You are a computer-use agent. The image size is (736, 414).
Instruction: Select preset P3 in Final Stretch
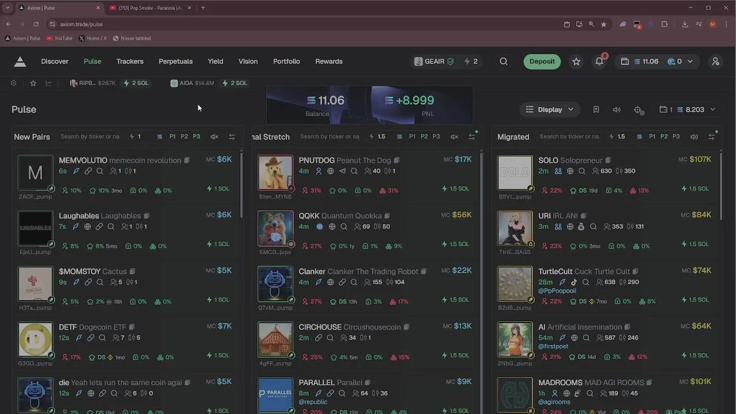pyautogui.click(x=436, y=137)
